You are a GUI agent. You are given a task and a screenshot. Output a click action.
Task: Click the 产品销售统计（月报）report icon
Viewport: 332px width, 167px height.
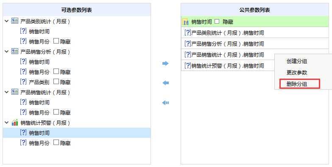point(15,92)
